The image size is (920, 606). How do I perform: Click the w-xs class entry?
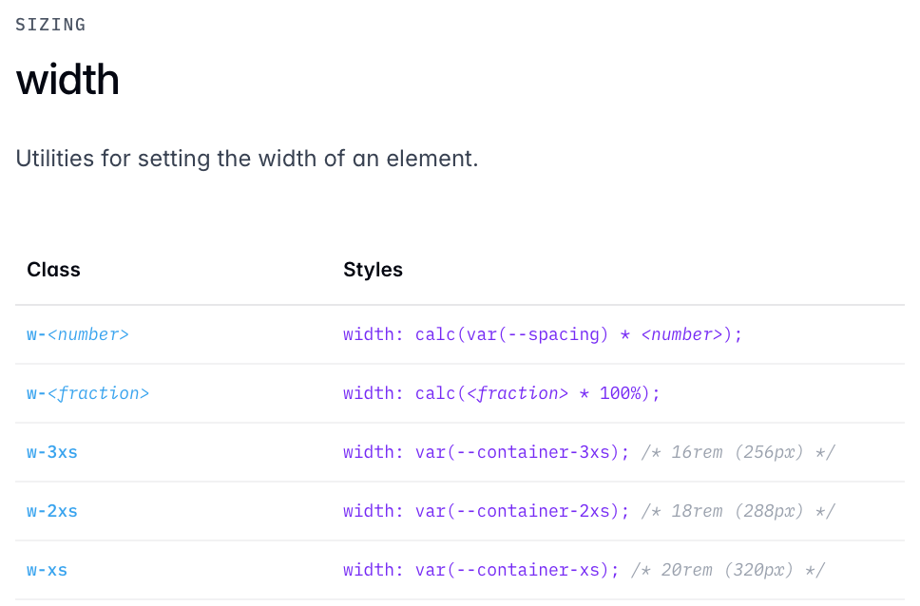click(x=47, y=570)
